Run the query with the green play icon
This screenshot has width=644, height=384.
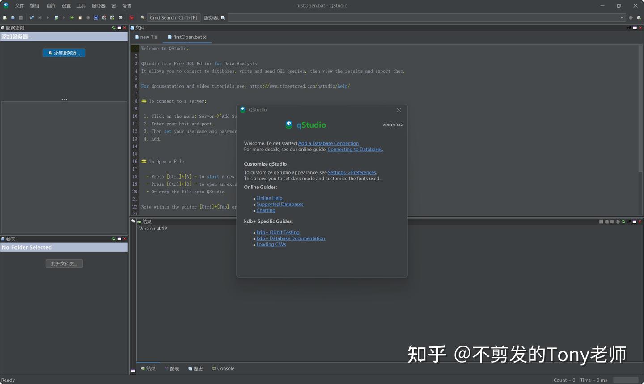point(48,17)
